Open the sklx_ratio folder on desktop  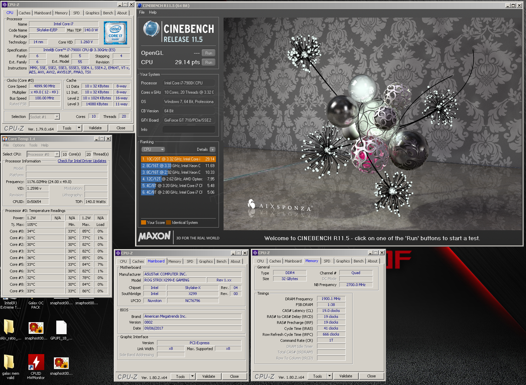click(9, 327)
